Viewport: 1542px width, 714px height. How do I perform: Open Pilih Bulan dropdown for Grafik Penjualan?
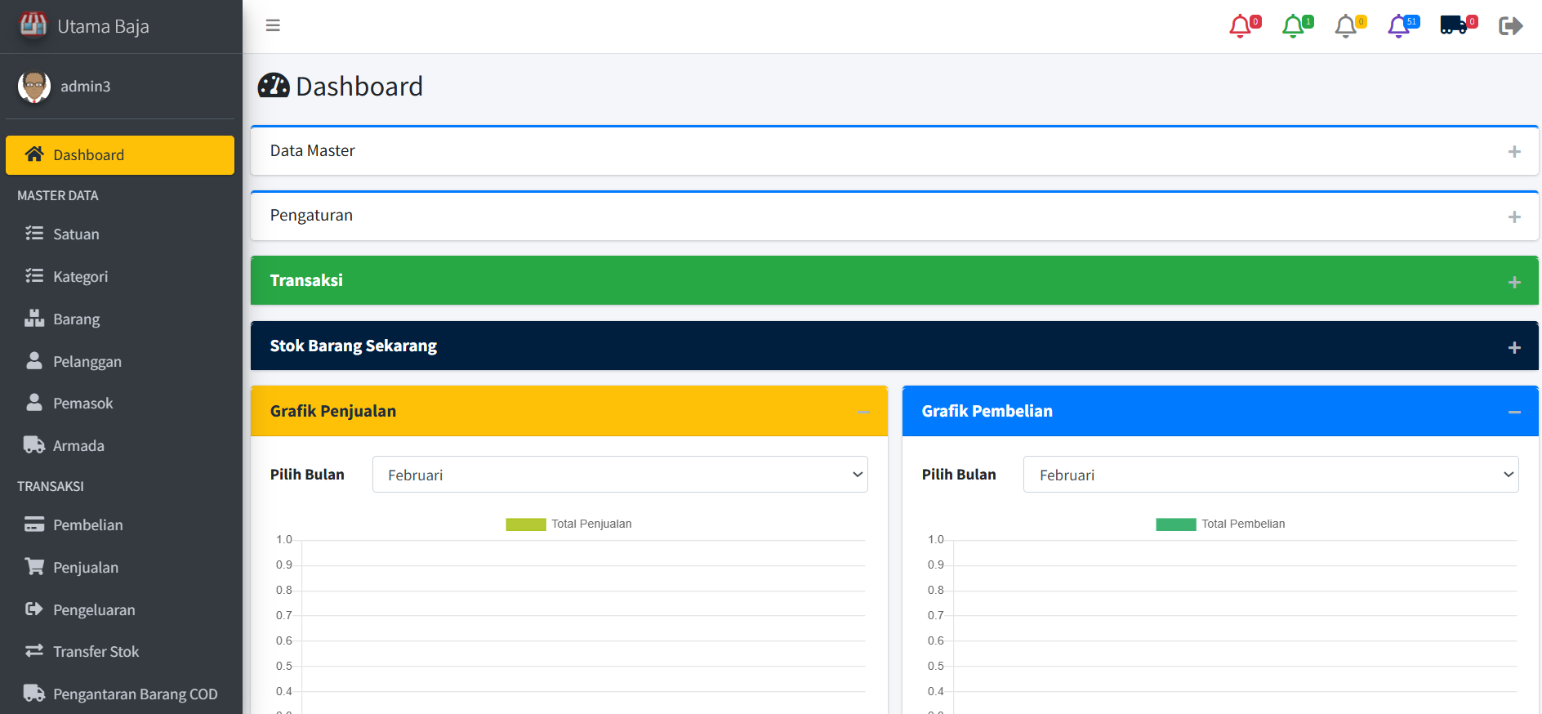620,475
